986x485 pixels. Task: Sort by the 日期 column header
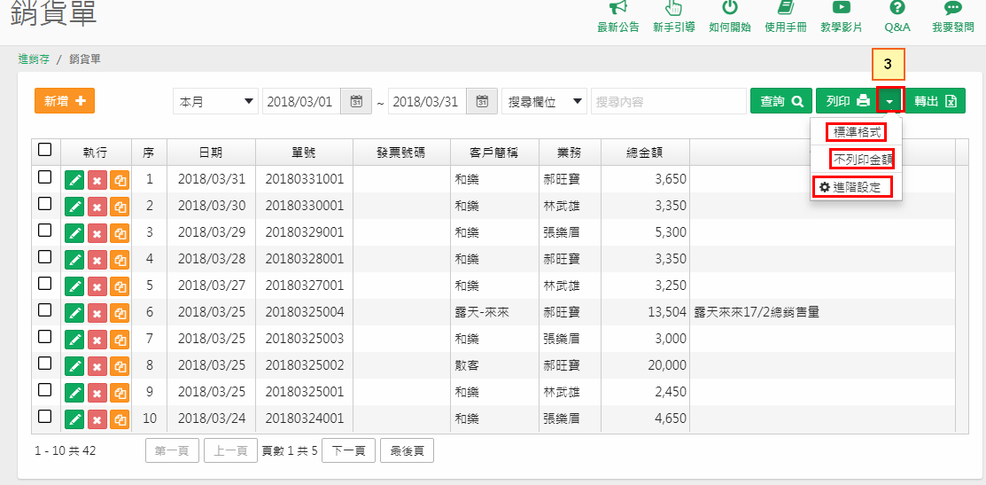pos(211,152)
